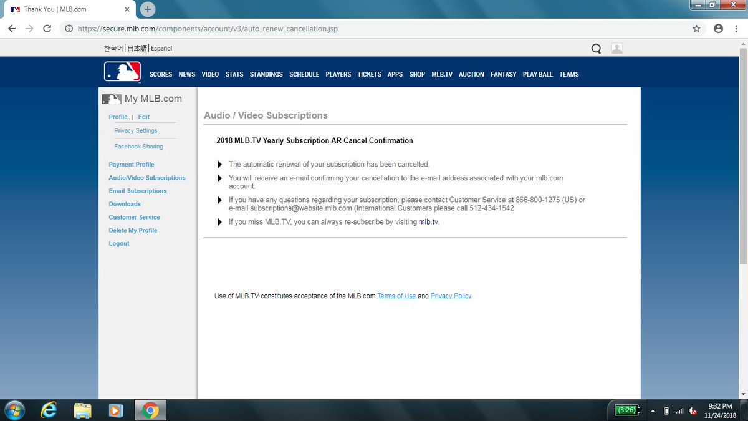The height and width of the screenshot is (421, 748).
Task: Open the PLAYERS menu item
Action: [338, 74]
